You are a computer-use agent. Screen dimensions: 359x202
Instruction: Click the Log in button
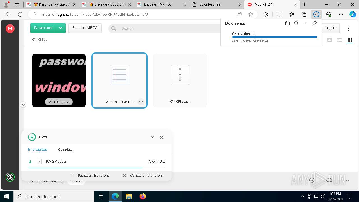point(330,28)
